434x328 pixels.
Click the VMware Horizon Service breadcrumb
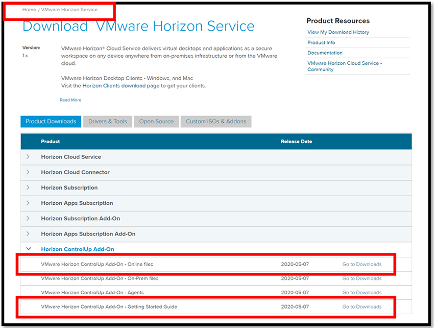tap(69, 9)
